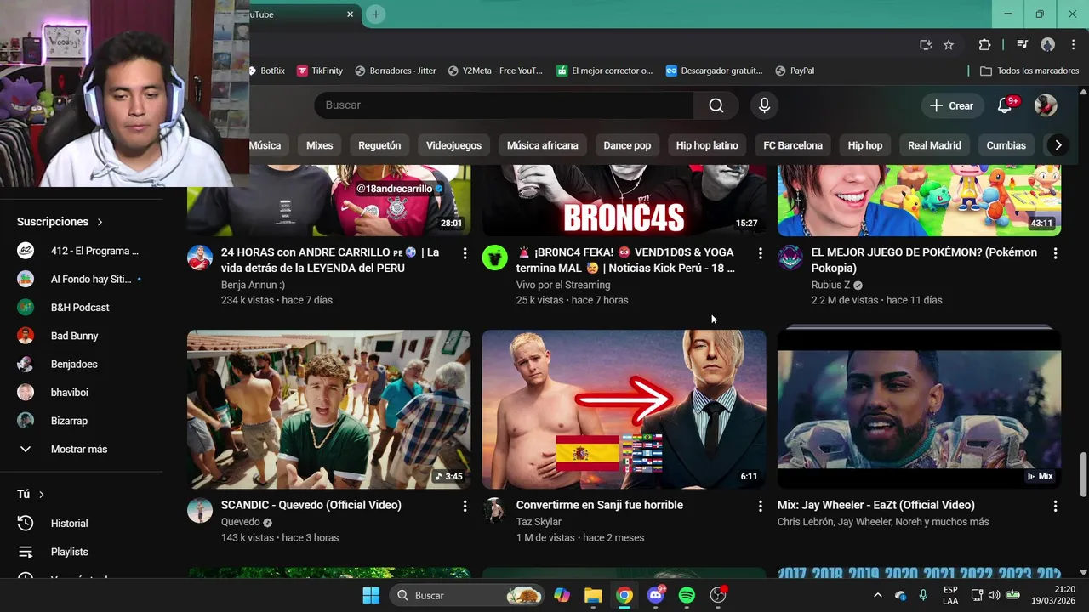Select the Dance pop filter chip

(627, 145)
